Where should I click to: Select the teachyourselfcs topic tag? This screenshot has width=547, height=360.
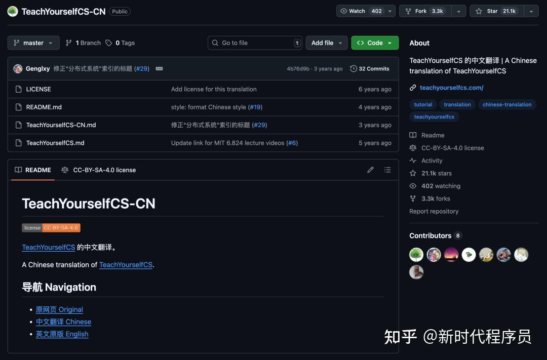[434, 116]
